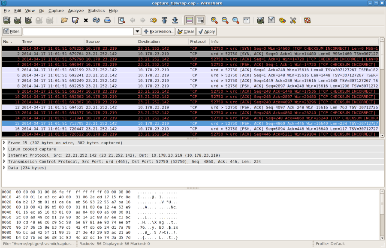The height and width of the screenshot is (248, 386).
Task: Expand the Transmission Control Protocol details
Action: pos(4,162)
